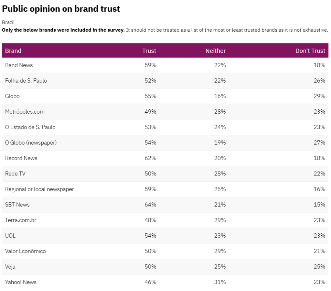Sort by the Trust column header
This screenshot has width=331, height=291.
[x=149, y=51]
